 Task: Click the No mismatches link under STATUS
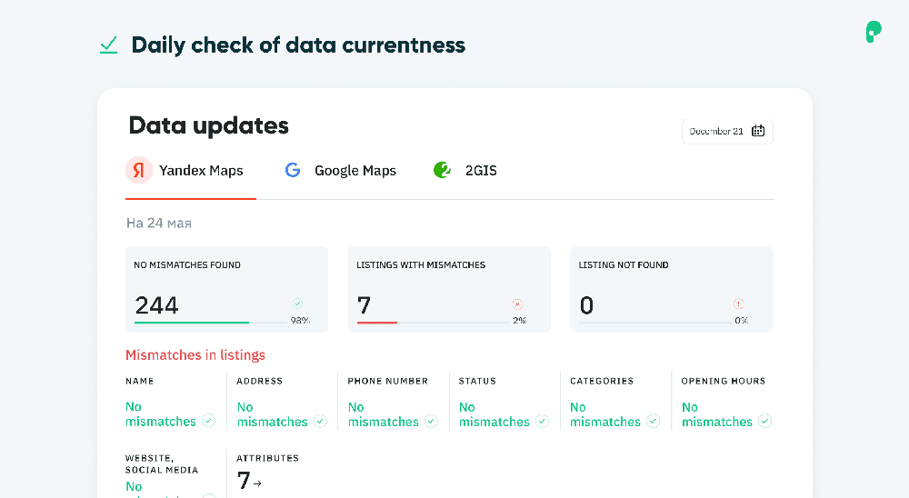(494, 414)
